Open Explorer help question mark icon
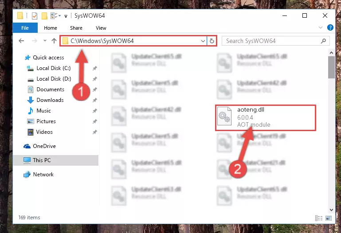This screenshot has width=341, height=233. (330, 27)
